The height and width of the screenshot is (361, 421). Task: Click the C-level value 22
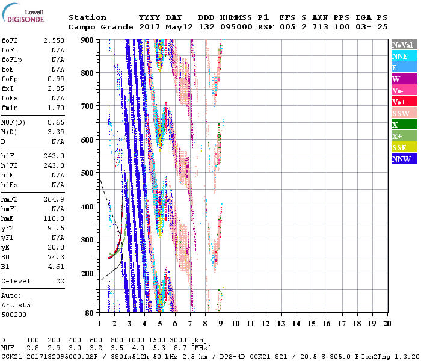pos(60,281)
